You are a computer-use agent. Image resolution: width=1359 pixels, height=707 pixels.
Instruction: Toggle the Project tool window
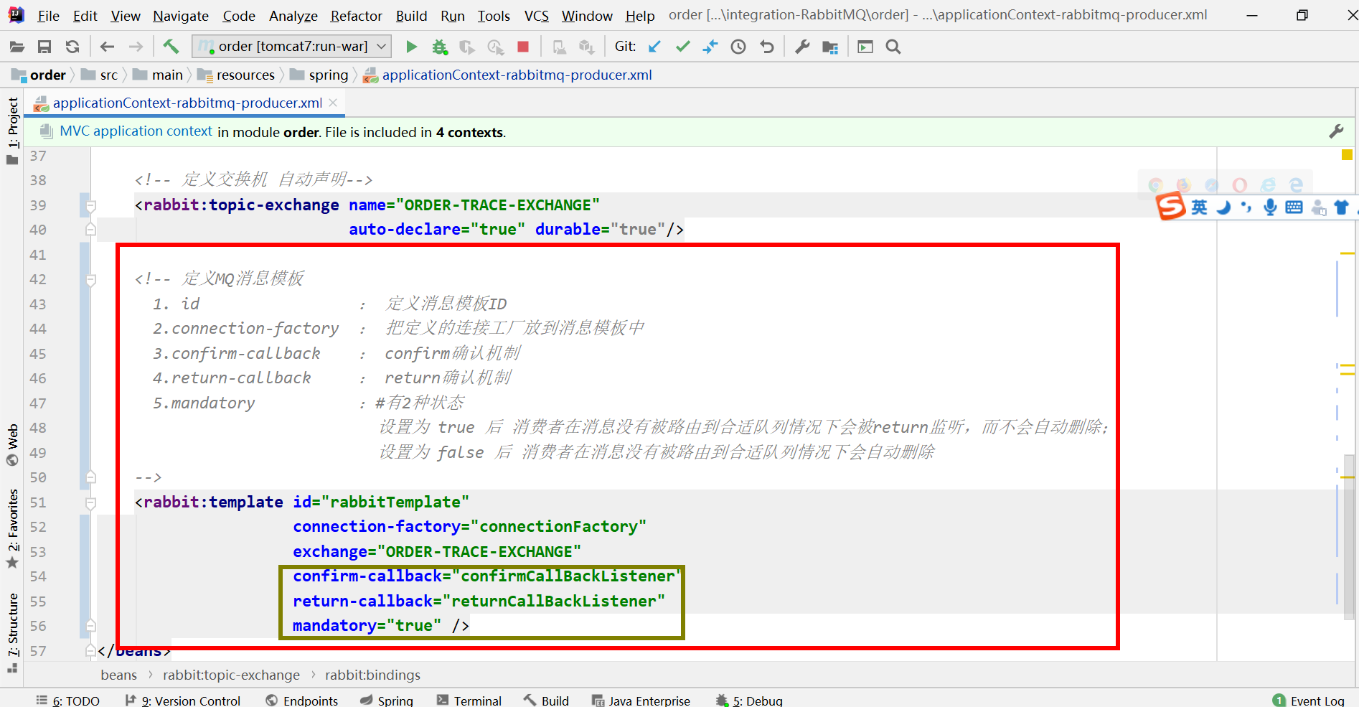coord(13,130)
